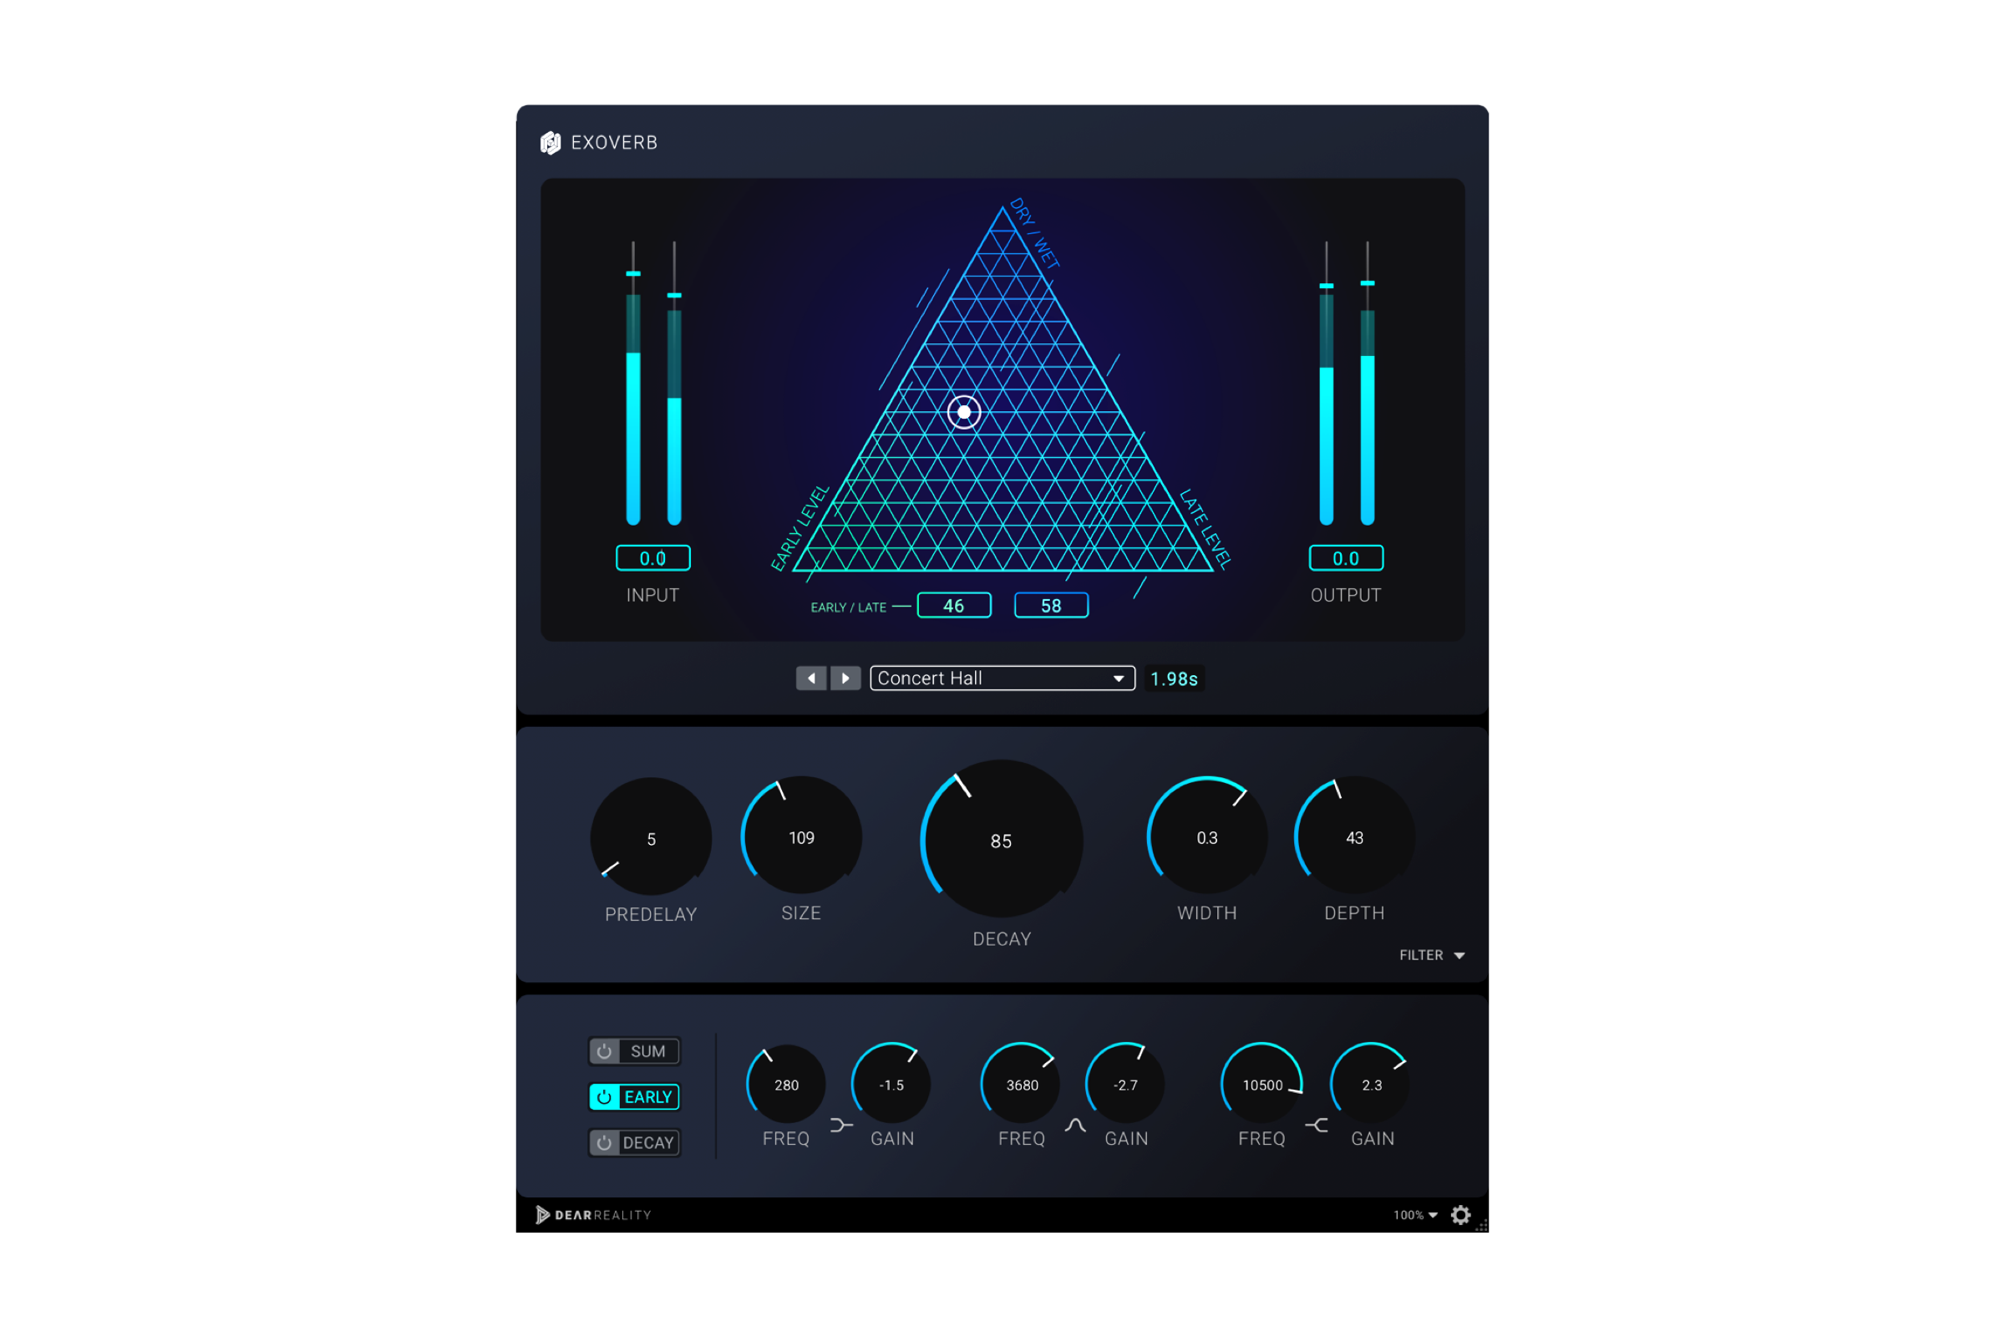Viewport: 2005px width, 1337px height.
Task: Click the large DECAY knob showing 85
Action: [1001, 841]
